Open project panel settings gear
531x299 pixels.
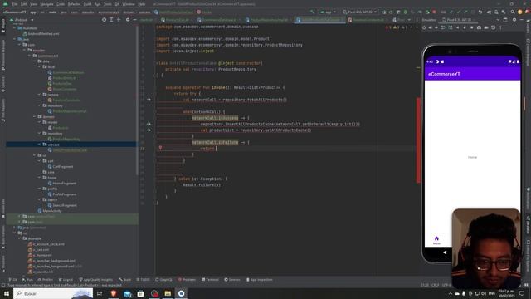[128, 20]
